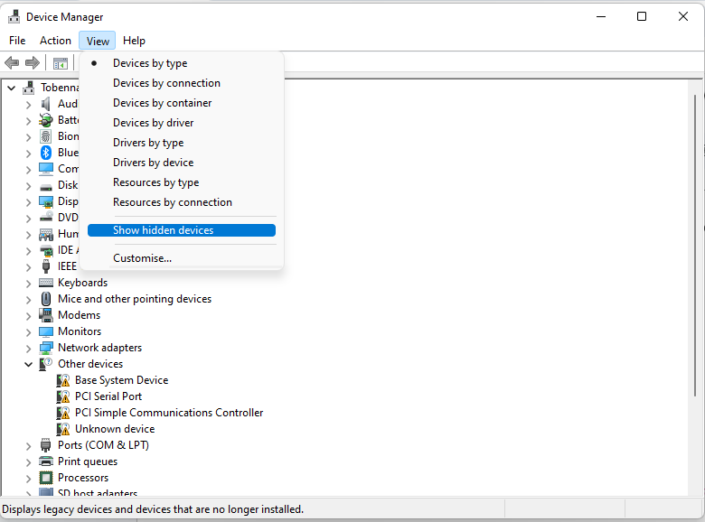This screenshot has width=705, height=522.
Task: Expand the Ports (COM & LPT) node
Action: (28, 445)
